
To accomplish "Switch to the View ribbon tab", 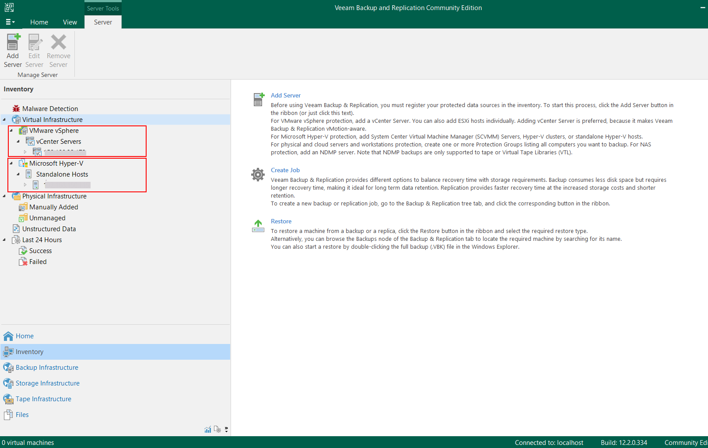I will click(x=70, y=22).
